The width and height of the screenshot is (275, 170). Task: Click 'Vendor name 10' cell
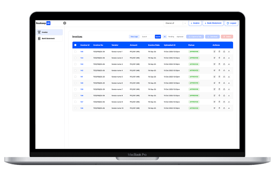point(118,108)
